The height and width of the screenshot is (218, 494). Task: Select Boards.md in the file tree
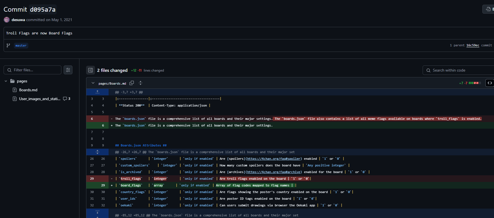pos(28,90)
